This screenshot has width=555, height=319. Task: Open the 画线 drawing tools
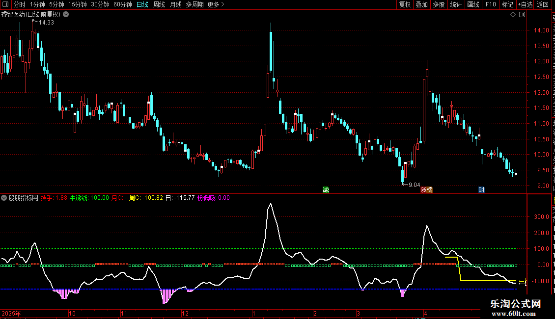[x=473, y=4]
